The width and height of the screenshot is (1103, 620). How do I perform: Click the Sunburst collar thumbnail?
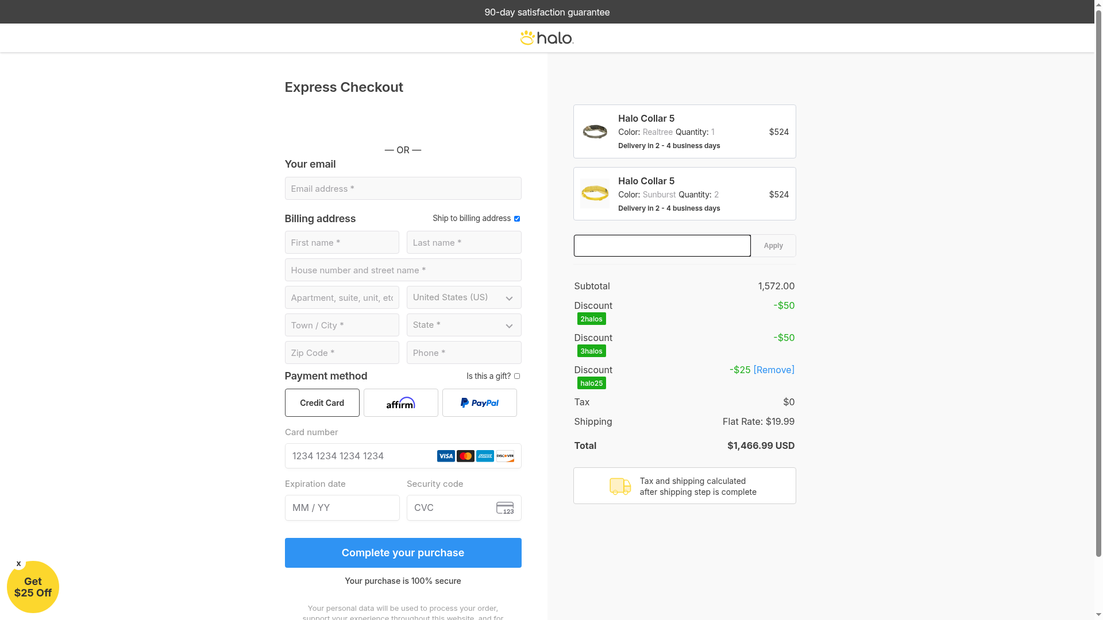tap(595, 193)
